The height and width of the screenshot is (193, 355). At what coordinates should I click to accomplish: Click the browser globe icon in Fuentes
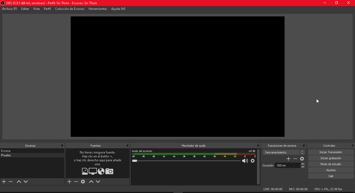coord(101,171)
